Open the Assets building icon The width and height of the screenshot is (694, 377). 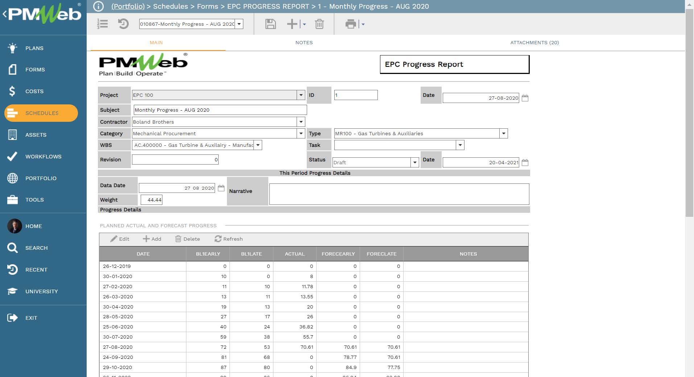point(12,135)
